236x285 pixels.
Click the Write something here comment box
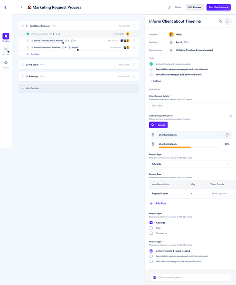click(x=190, y=277)
